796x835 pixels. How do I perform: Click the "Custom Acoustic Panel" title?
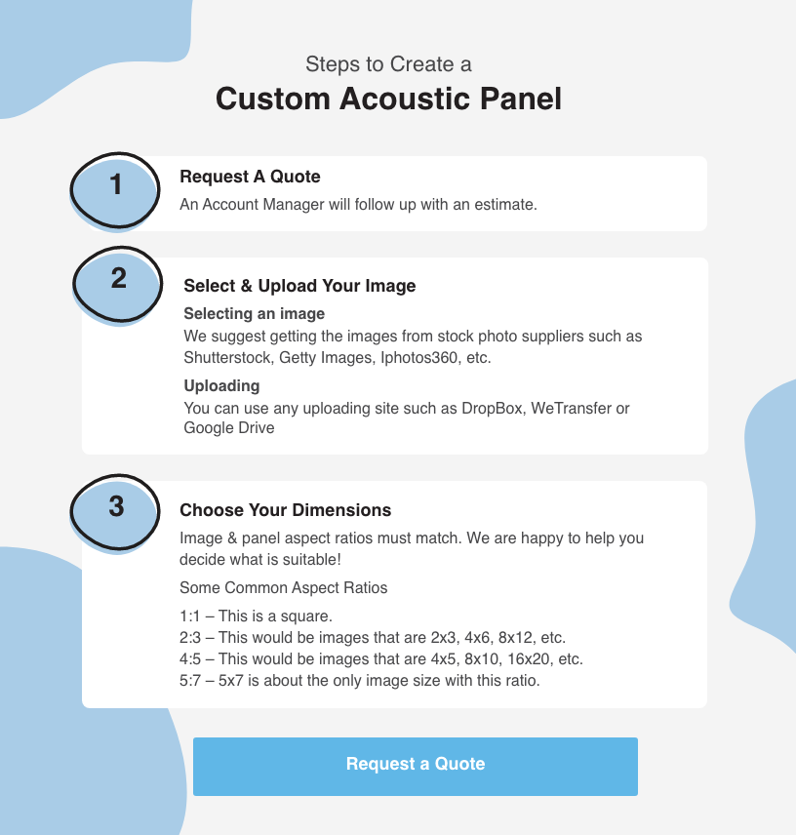pyautogui.click(x=388, y=99)
